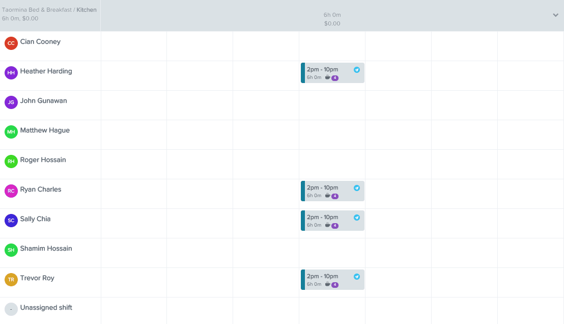The height and width of the screenshot is (324, 564).
Task: Select Shamim Hossain's avatar icon
Action: tap(11, 250)
